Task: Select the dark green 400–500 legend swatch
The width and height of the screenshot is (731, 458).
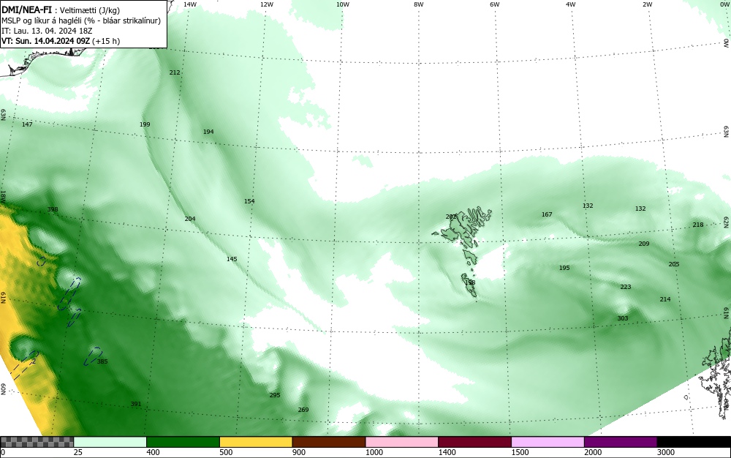Action: pos(183,442)
